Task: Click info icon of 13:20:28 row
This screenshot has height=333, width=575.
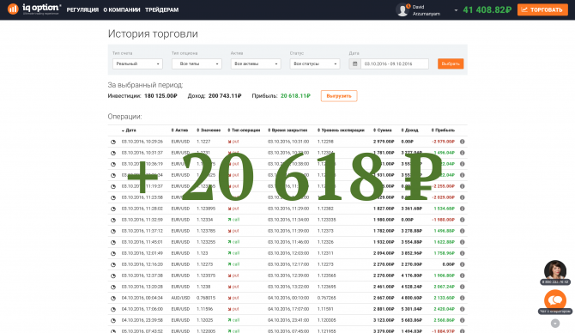Action: point(462,287)
